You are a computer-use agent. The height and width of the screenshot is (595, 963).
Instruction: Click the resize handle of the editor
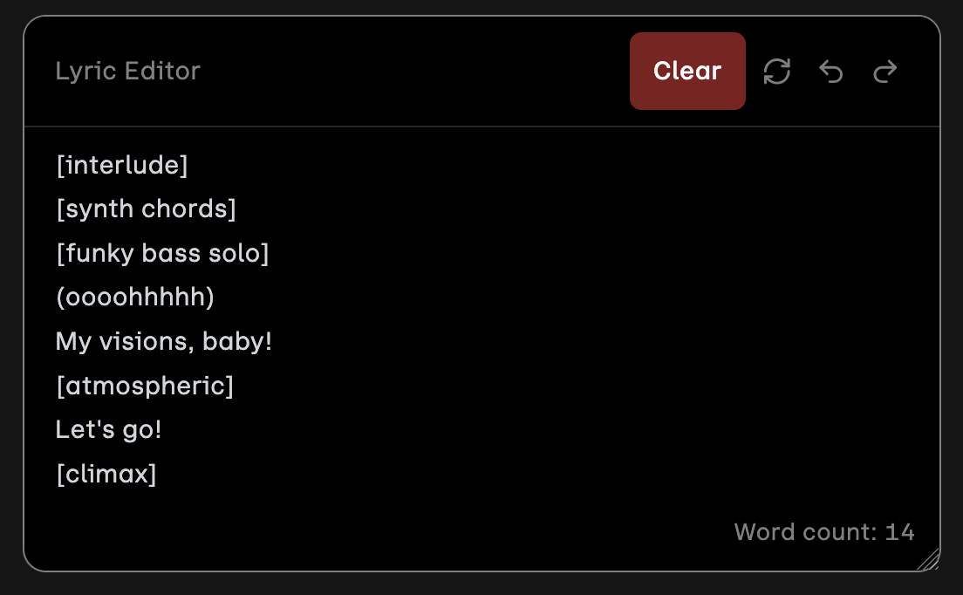coord(928,559)
